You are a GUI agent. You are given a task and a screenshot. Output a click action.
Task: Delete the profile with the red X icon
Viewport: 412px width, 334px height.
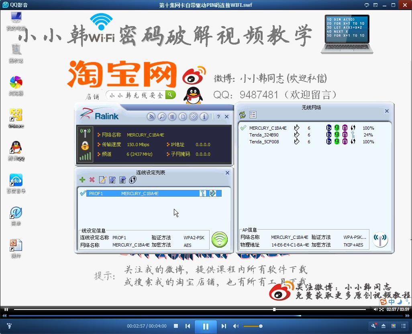click(x=92, y=179)
